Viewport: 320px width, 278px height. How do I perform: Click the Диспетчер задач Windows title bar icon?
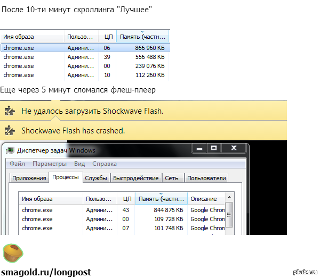pos(11,150)
